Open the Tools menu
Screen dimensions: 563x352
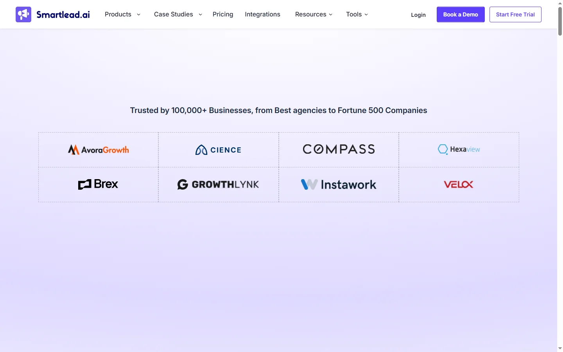click(x=354, y=14)
